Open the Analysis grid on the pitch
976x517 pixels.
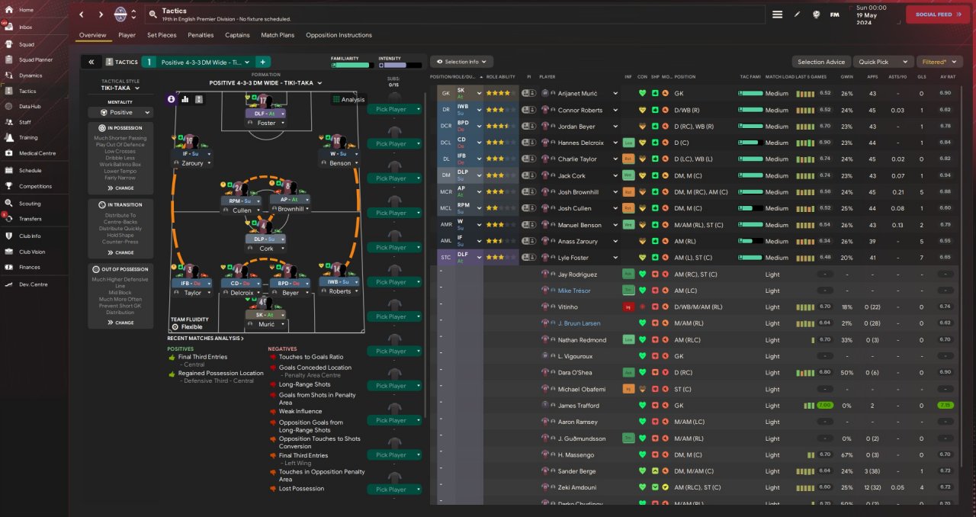pos(348,100)
